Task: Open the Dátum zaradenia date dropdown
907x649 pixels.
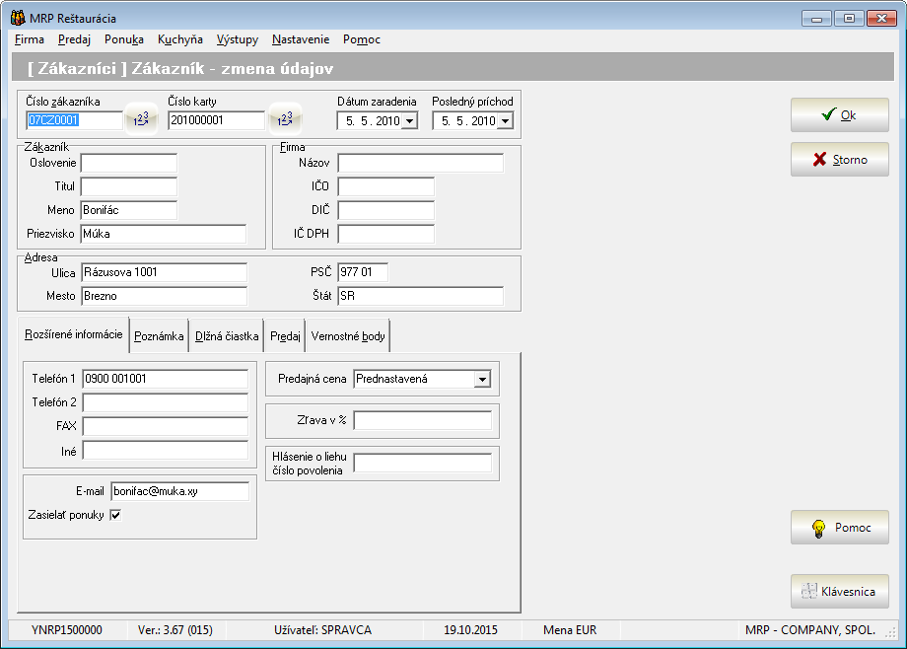Action: click(x=409, y=121)
